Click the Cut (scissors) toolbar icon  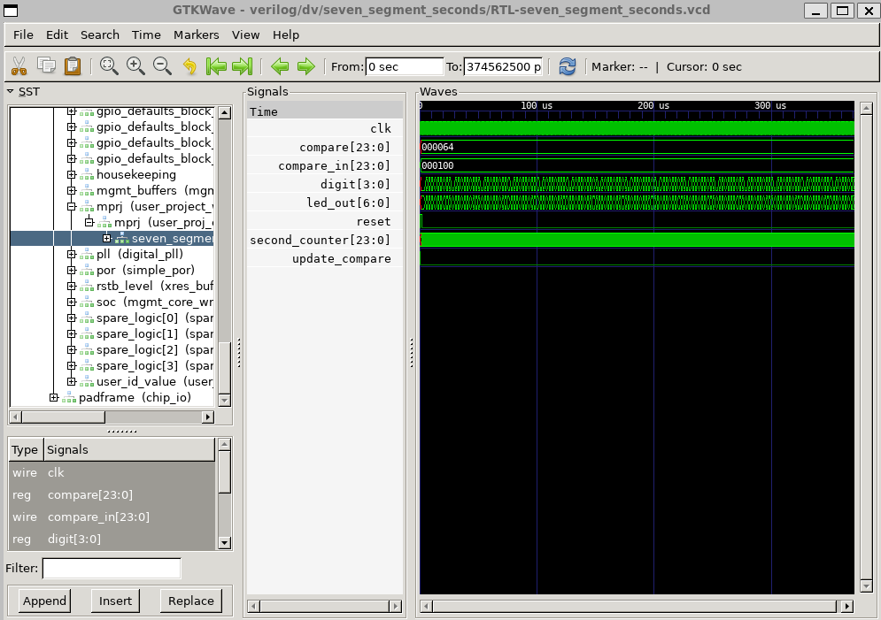[x=19, y=66]
